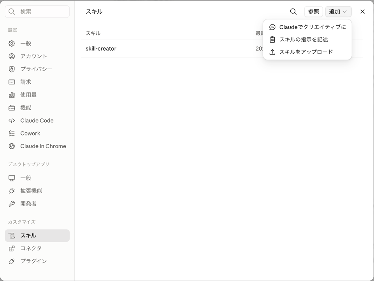This screenshot has height=281, width=374.
Task: Open the プライバシー settings page
Action: [37, 69]
